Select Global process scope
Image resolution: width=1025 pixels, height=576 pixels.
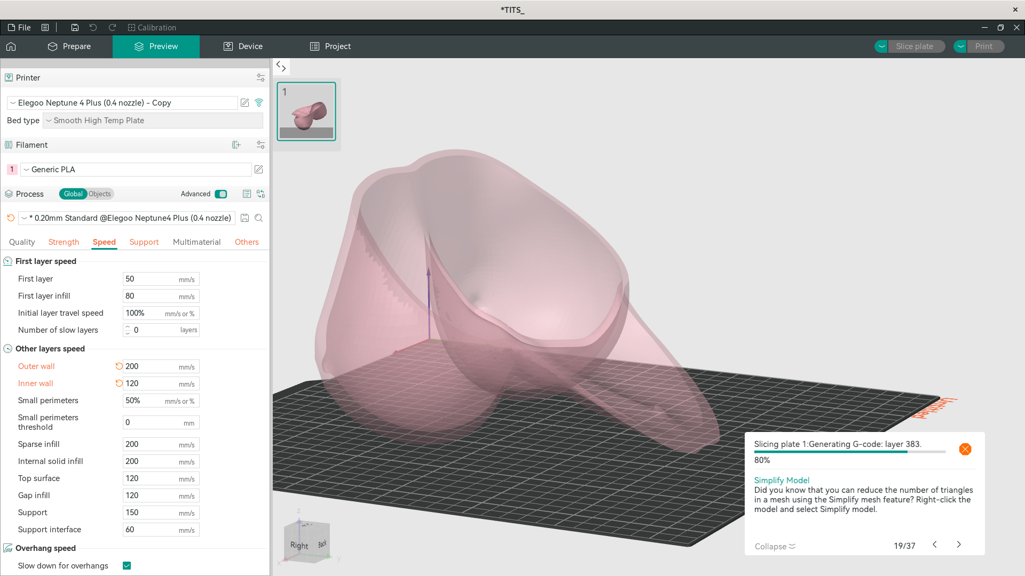(x=73, y=194)
